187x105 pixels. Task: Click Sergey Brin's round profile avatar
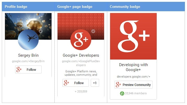coord(28,39)
